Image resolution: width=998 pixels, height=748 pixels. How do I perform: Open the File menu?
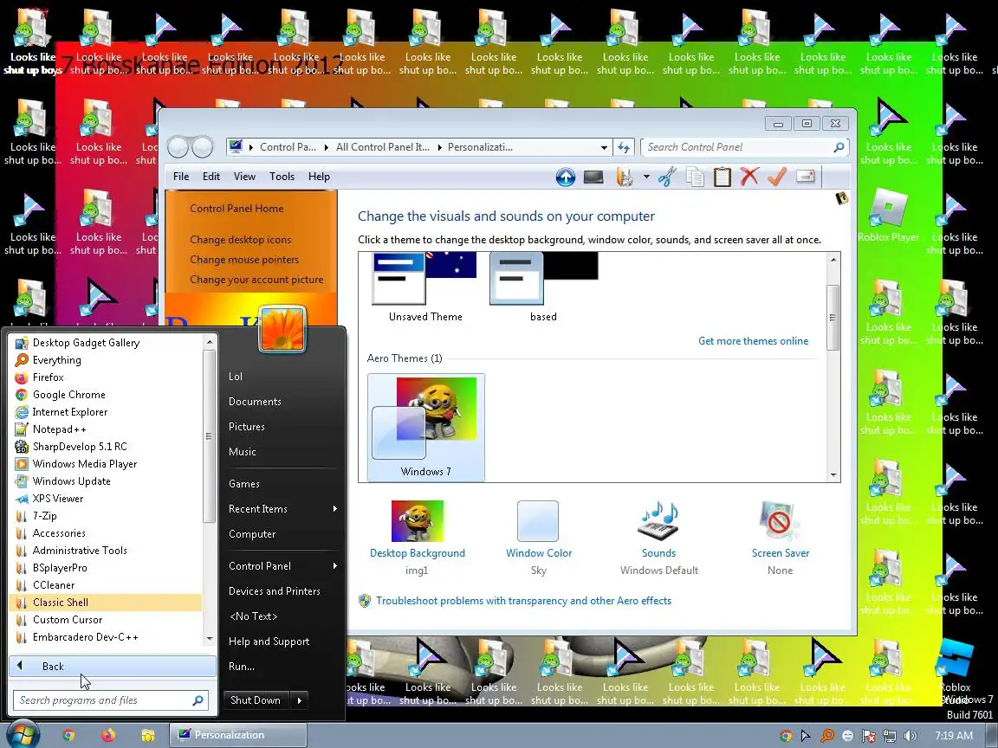click(x=181, y=177)
